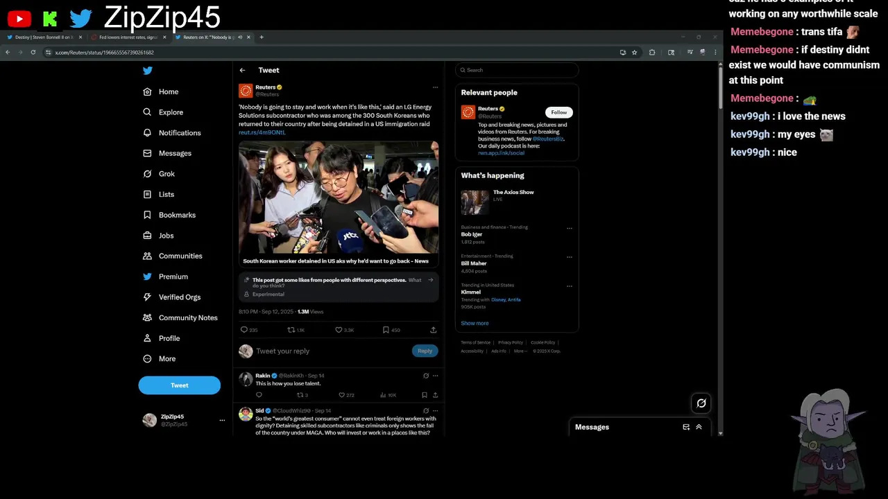
Task: Click the Search box
Action: click(517, 70)
